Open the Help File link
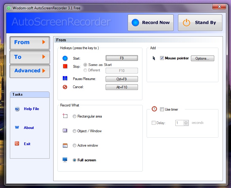The width and height of the screenshot is (231, 188). point(31,109)
